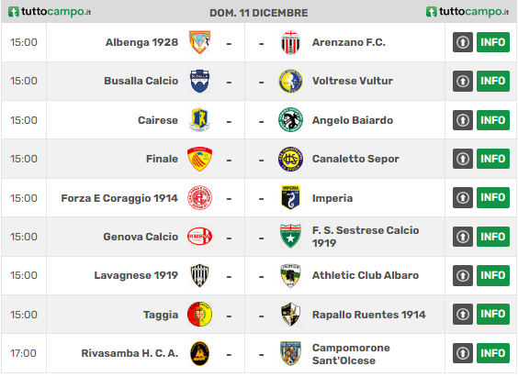Click the Sestrese green star shield
Viewport: 518px width, 377px height.
pyautogui.click(x=290, y=236)
